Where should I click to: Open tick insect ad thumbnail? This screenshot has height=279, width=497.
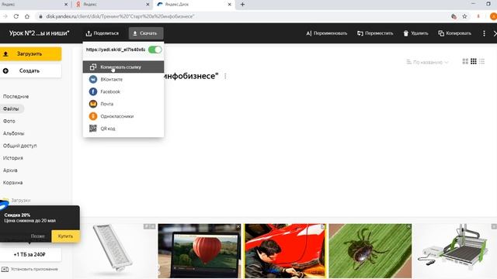pos(370,251)
